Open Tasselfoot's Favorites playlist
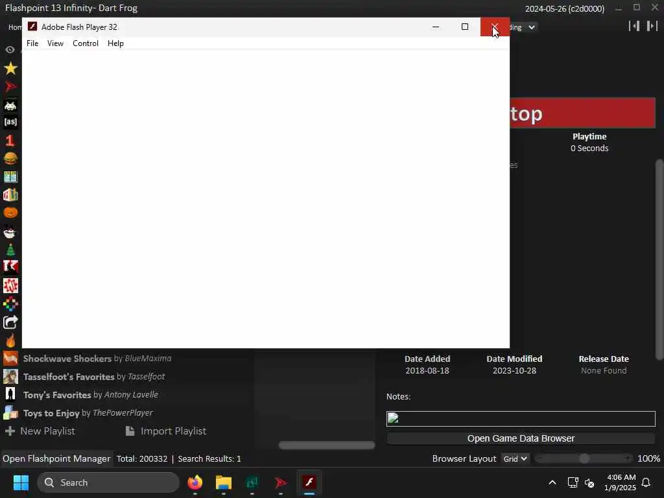This screenshot has width=664, height=498. (94, 377)
